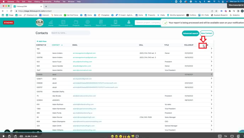Open the Companies nav icon
Viewport: 244px width, 138px height.
[116, 23]
